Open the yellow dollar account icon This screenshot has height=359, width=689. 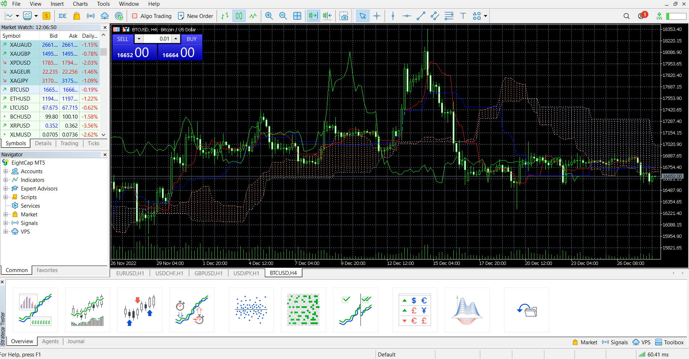(46, 16)
